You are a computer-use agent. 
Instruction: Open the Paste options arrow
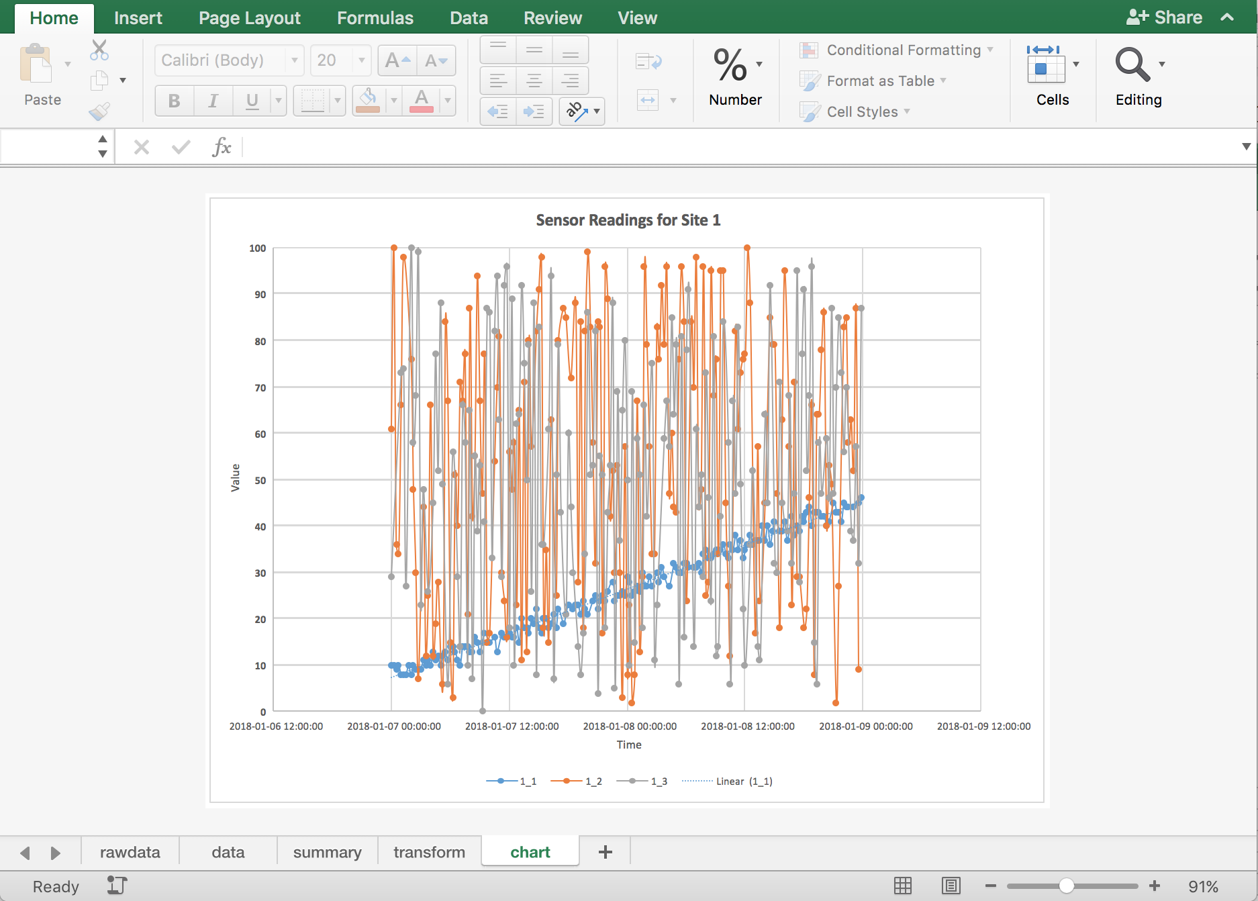pyautogui.click(x=68, y=64)
